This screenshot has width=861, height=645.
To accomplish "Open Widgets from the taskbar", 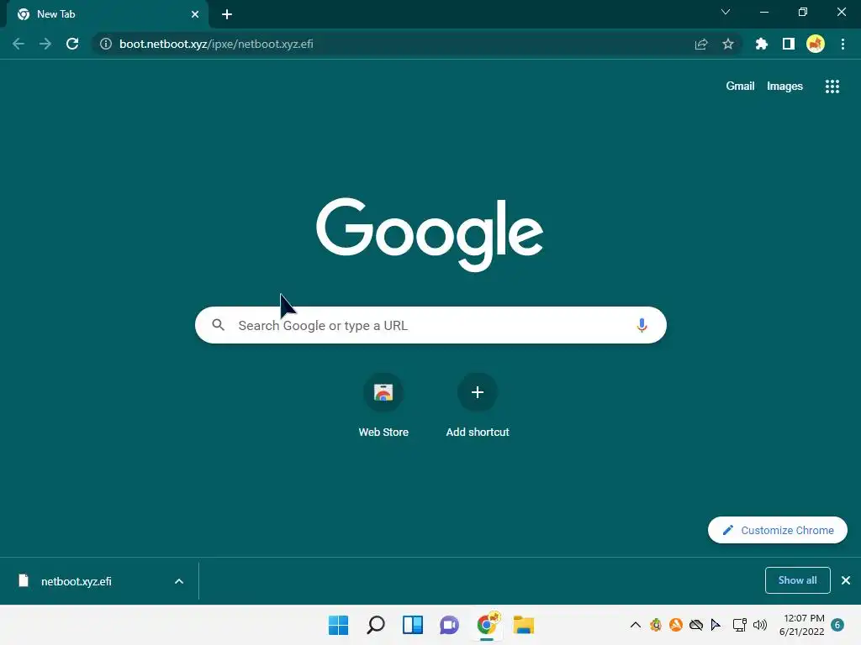I will pyautogui.click(x=412, y=625).
